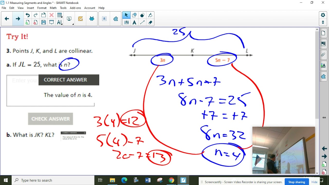Undo the last action
The image size is (329, 185).
tap(28, 15)
